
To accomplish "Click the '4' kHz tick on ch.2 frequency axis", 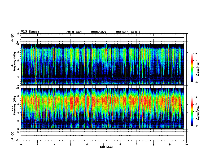I will point(18,113).
